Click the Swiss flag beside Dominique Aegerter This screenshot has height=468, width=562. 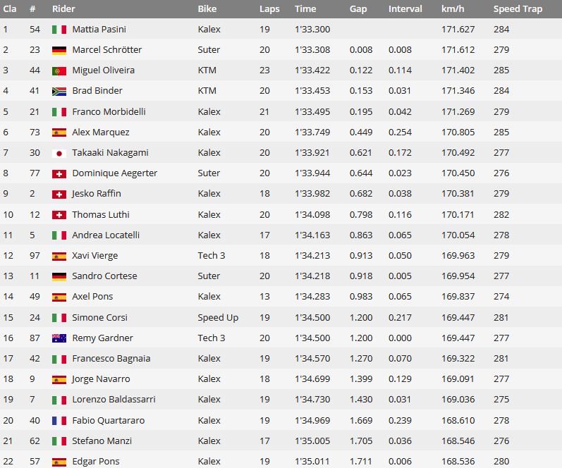[x=59, y=174]
